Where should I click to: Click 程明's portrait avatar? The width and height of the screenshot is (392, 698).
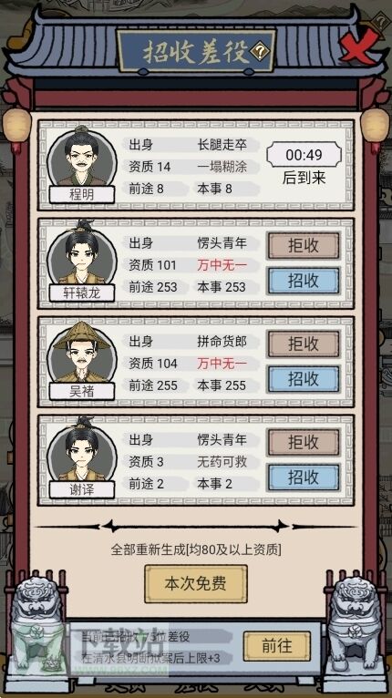click(82, 157)
